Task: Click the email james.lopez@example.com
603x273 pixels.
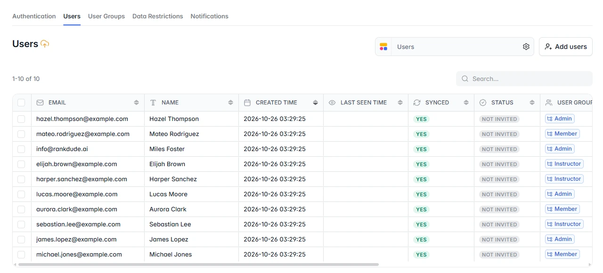Action: click(76, 239)
